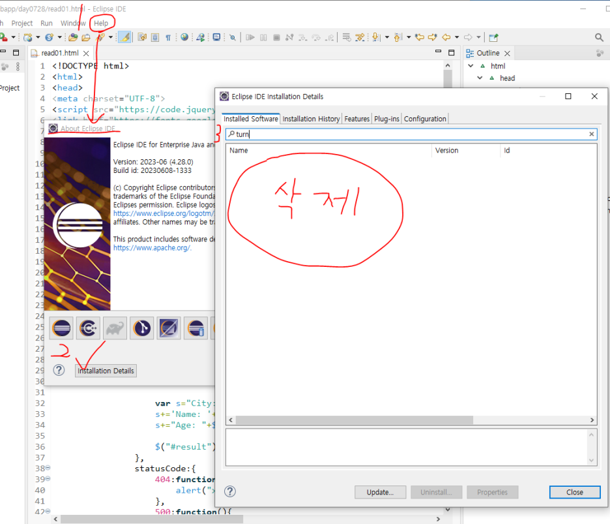
Task: Click the Update... button
Action: pyautogui.click(x=380, y=492)
